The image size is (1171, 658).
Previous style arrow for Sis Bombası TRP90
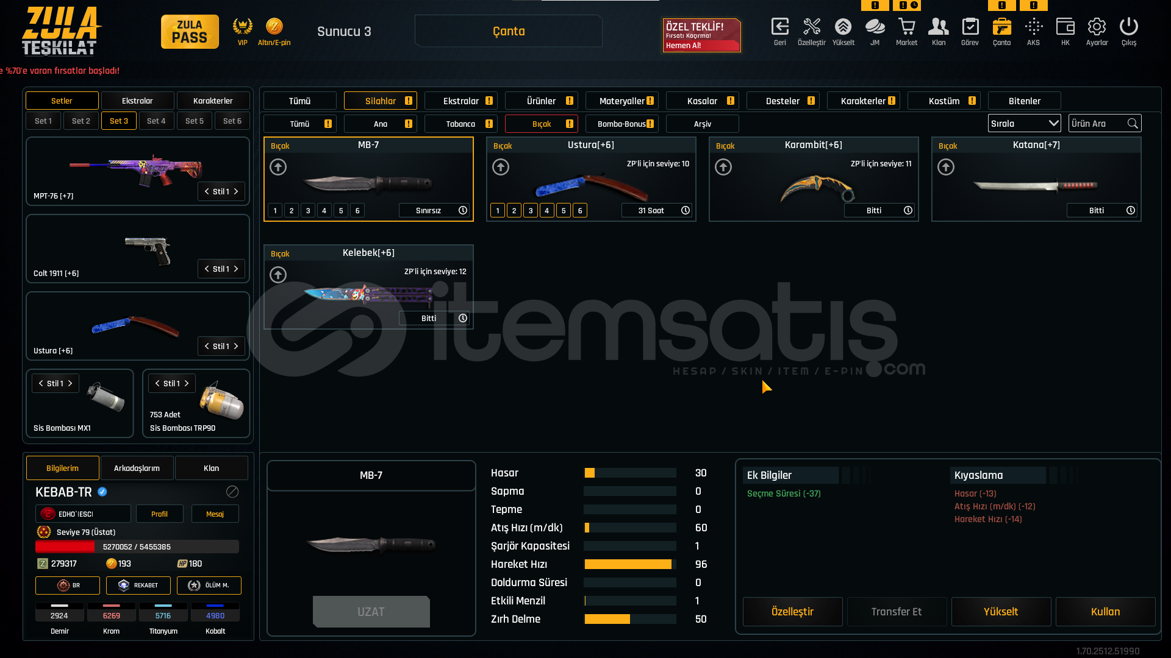[x=157, y=383]
